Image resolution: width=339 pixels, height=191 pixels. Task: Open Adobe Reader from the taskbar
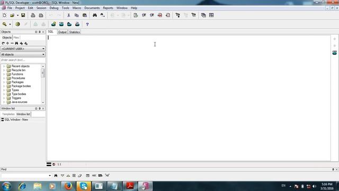tap(130, 186)
